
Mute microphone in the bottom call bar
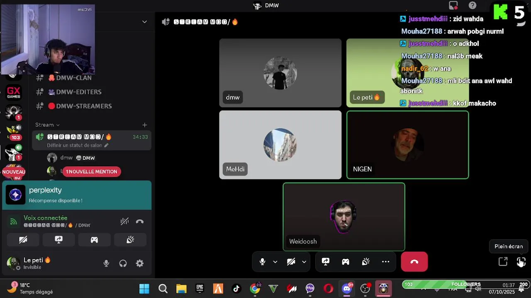[262, 262]
